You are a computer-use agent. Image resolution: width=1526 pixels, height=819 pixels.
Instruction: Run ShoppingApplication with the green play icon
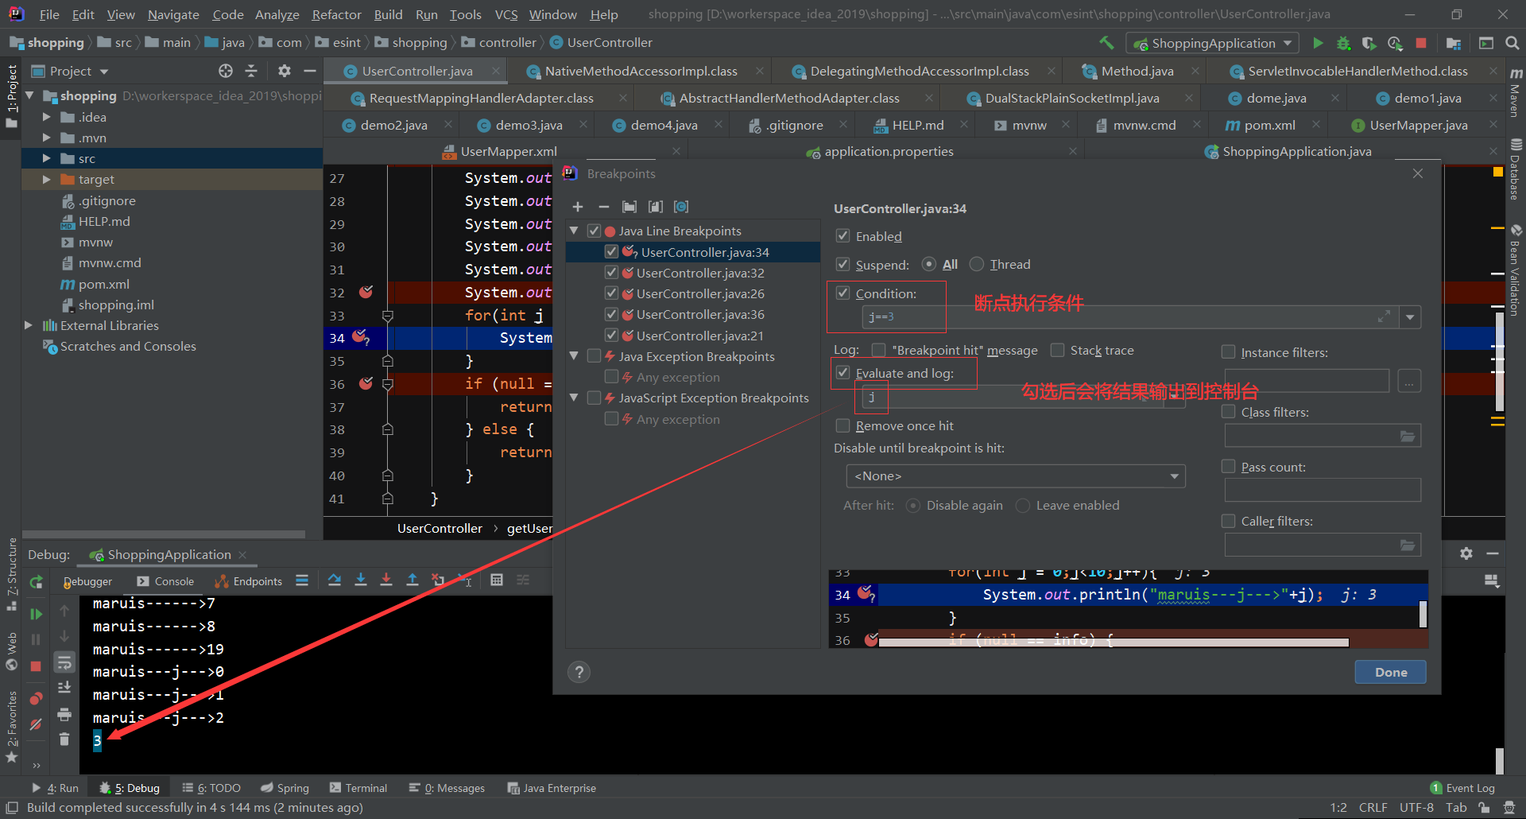pyautogui.click(x=1318, y=43)
